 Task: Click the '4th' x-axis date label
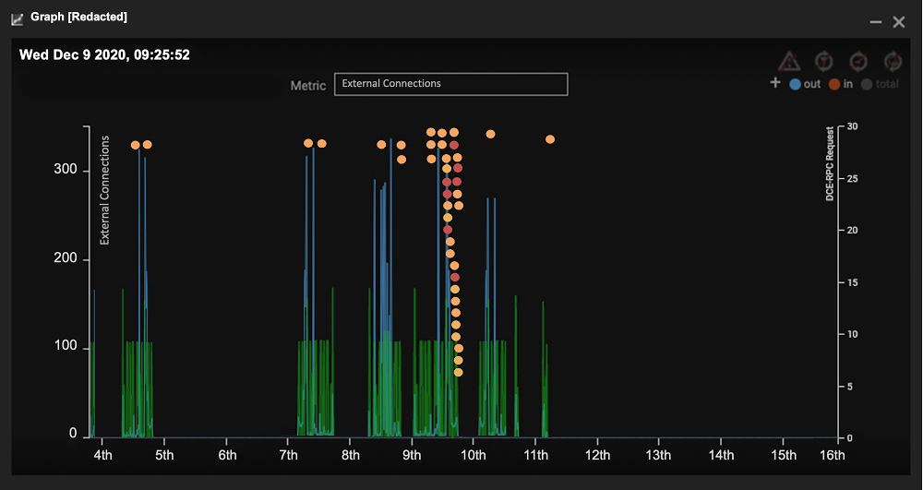[102, 455]
